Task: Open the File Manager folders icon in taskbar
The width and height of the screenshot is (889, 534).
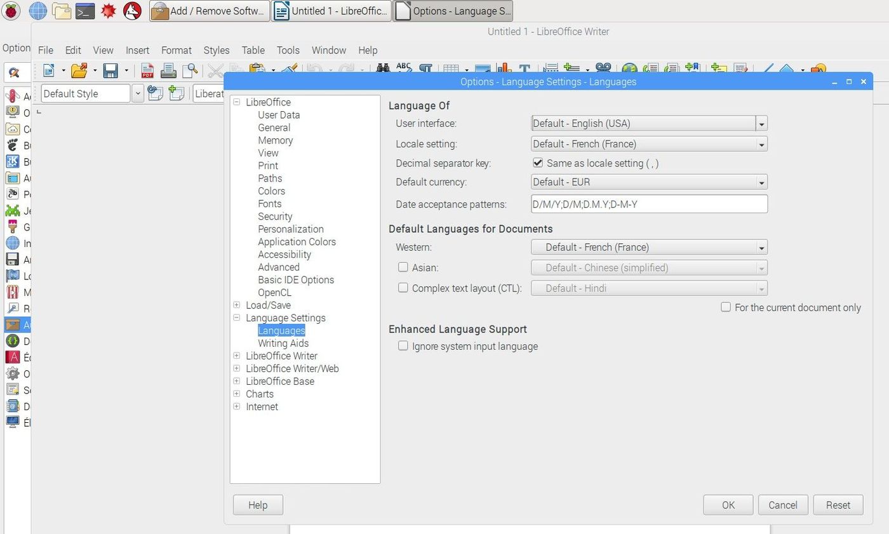Action: pos(62,11)
